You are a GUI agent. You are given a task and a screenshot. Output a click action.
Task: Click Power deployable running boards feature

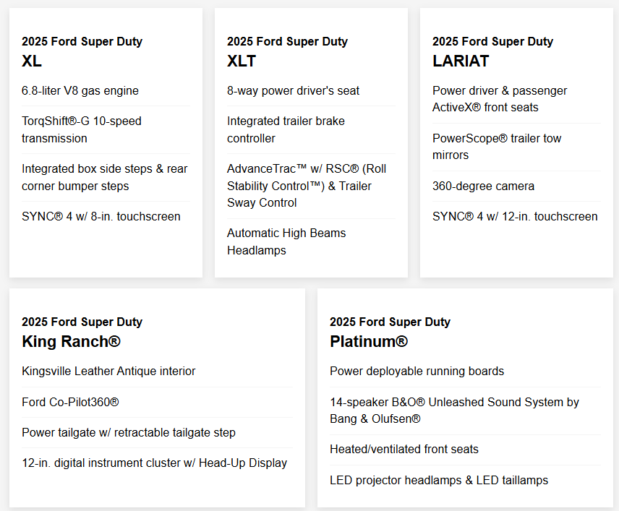pyautogui.click(x=417, y=371)
